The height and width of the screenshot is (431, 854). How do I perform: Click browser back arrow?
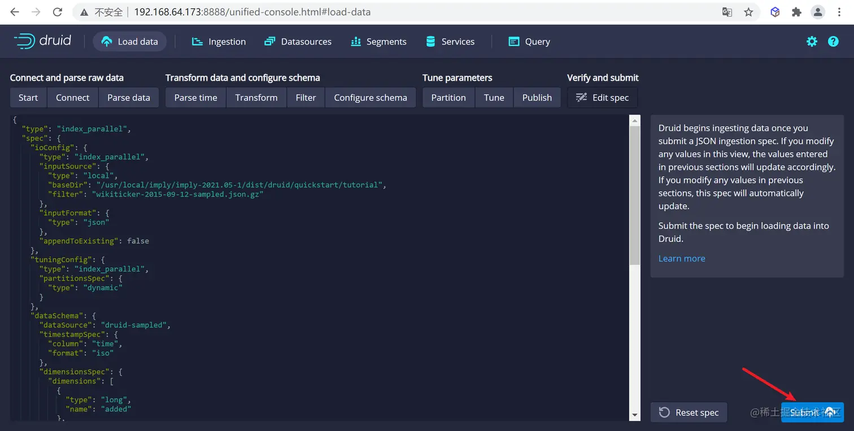[15, 12]
